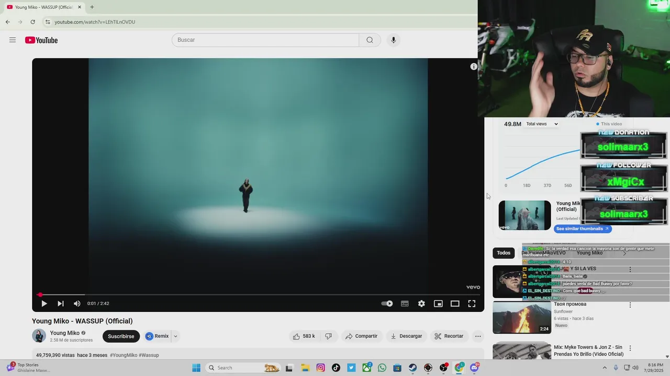Select the Young Miko filter chip
Screen dimensions: 670x376
click(589, 253)
